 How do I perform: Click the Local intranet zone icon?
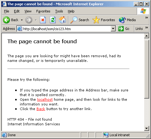[x=106, y=135]
